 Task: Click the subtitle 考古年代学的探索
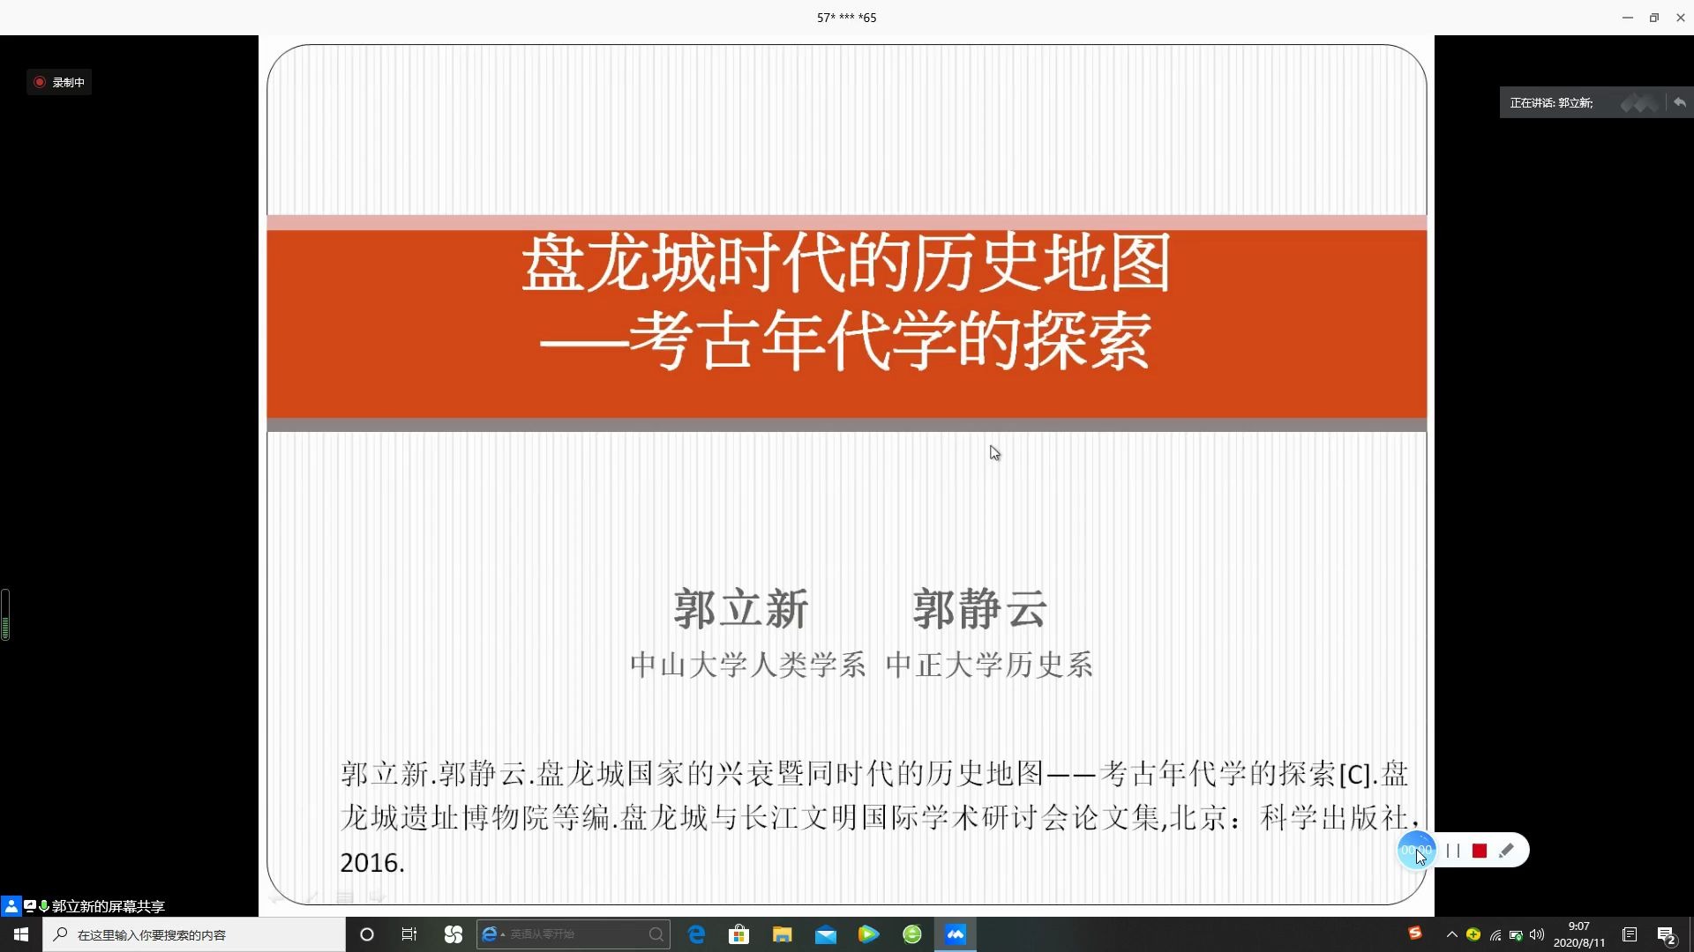coord(889,340)
